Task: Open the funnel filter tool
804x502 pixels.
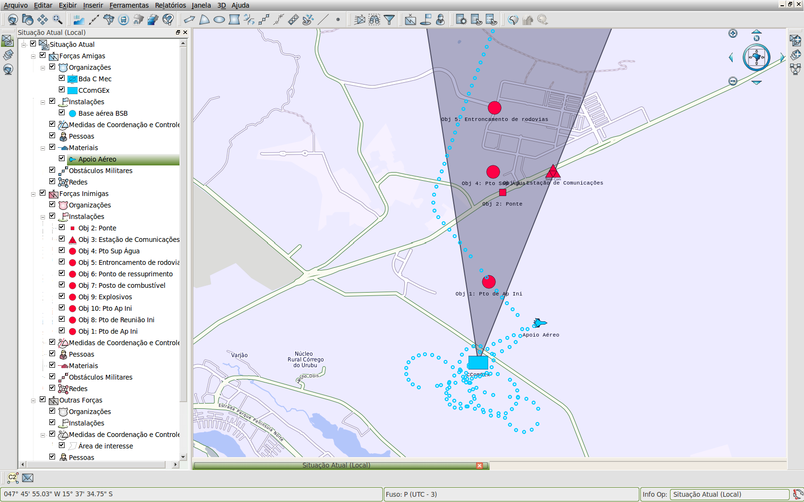Action: tap(390, 20)
